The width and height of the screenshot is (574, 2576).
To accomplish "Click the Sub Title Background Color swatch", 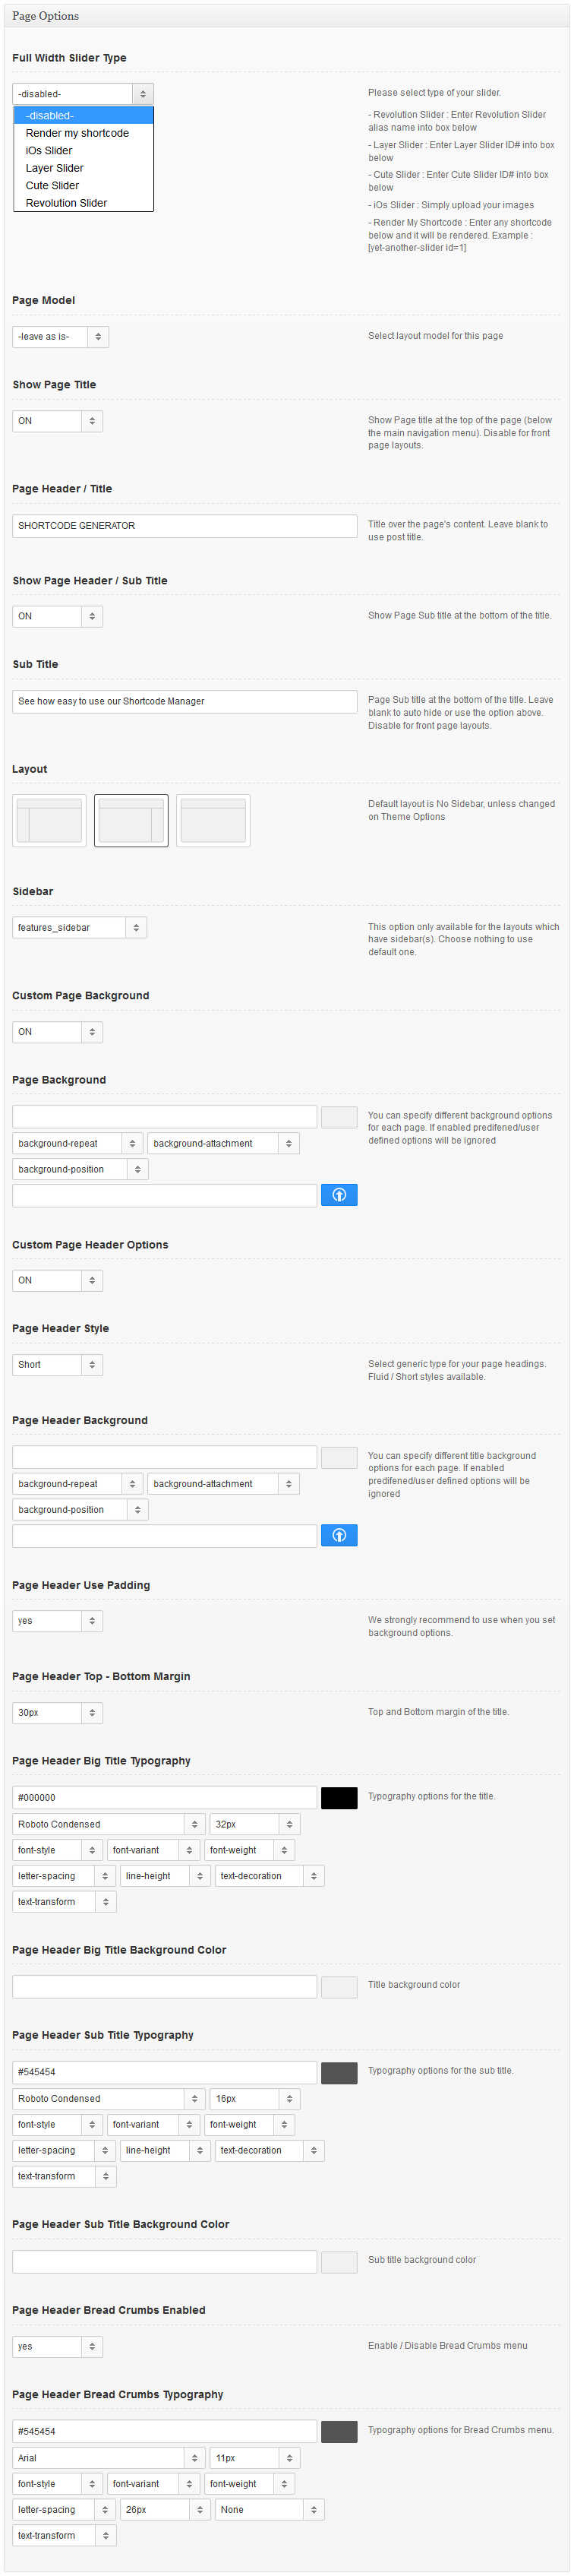I will [x=338, y=2261].
